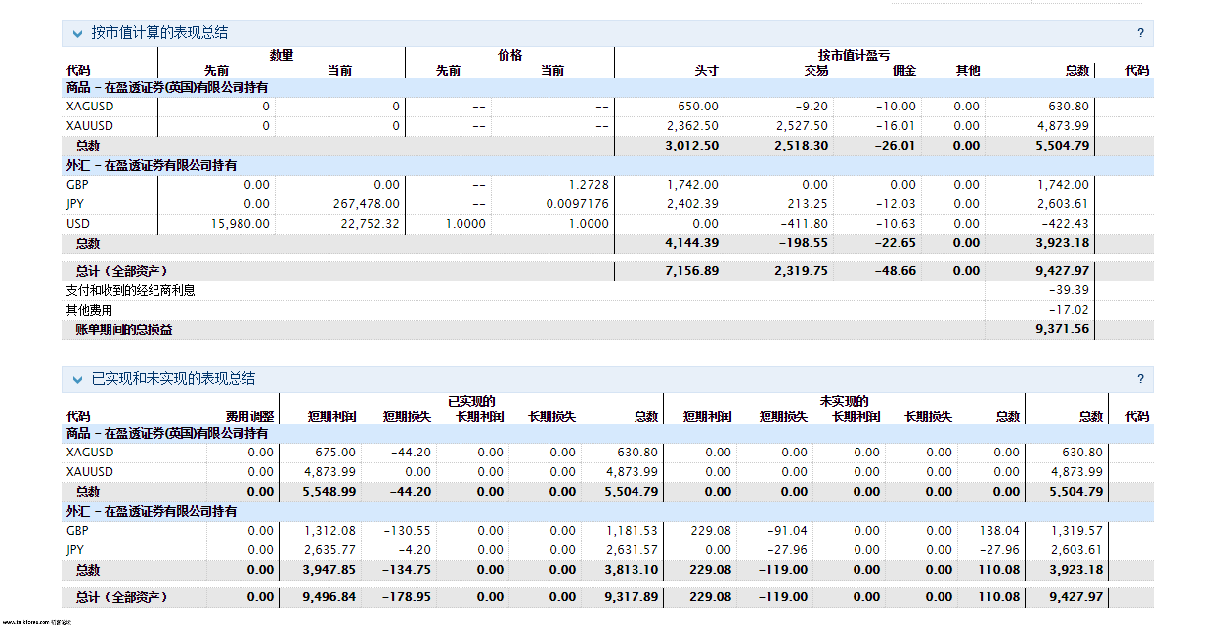Click GBP row in realized/unrealized table
Viewport: 1207px width, 627px height.
(x=607, y=531)
